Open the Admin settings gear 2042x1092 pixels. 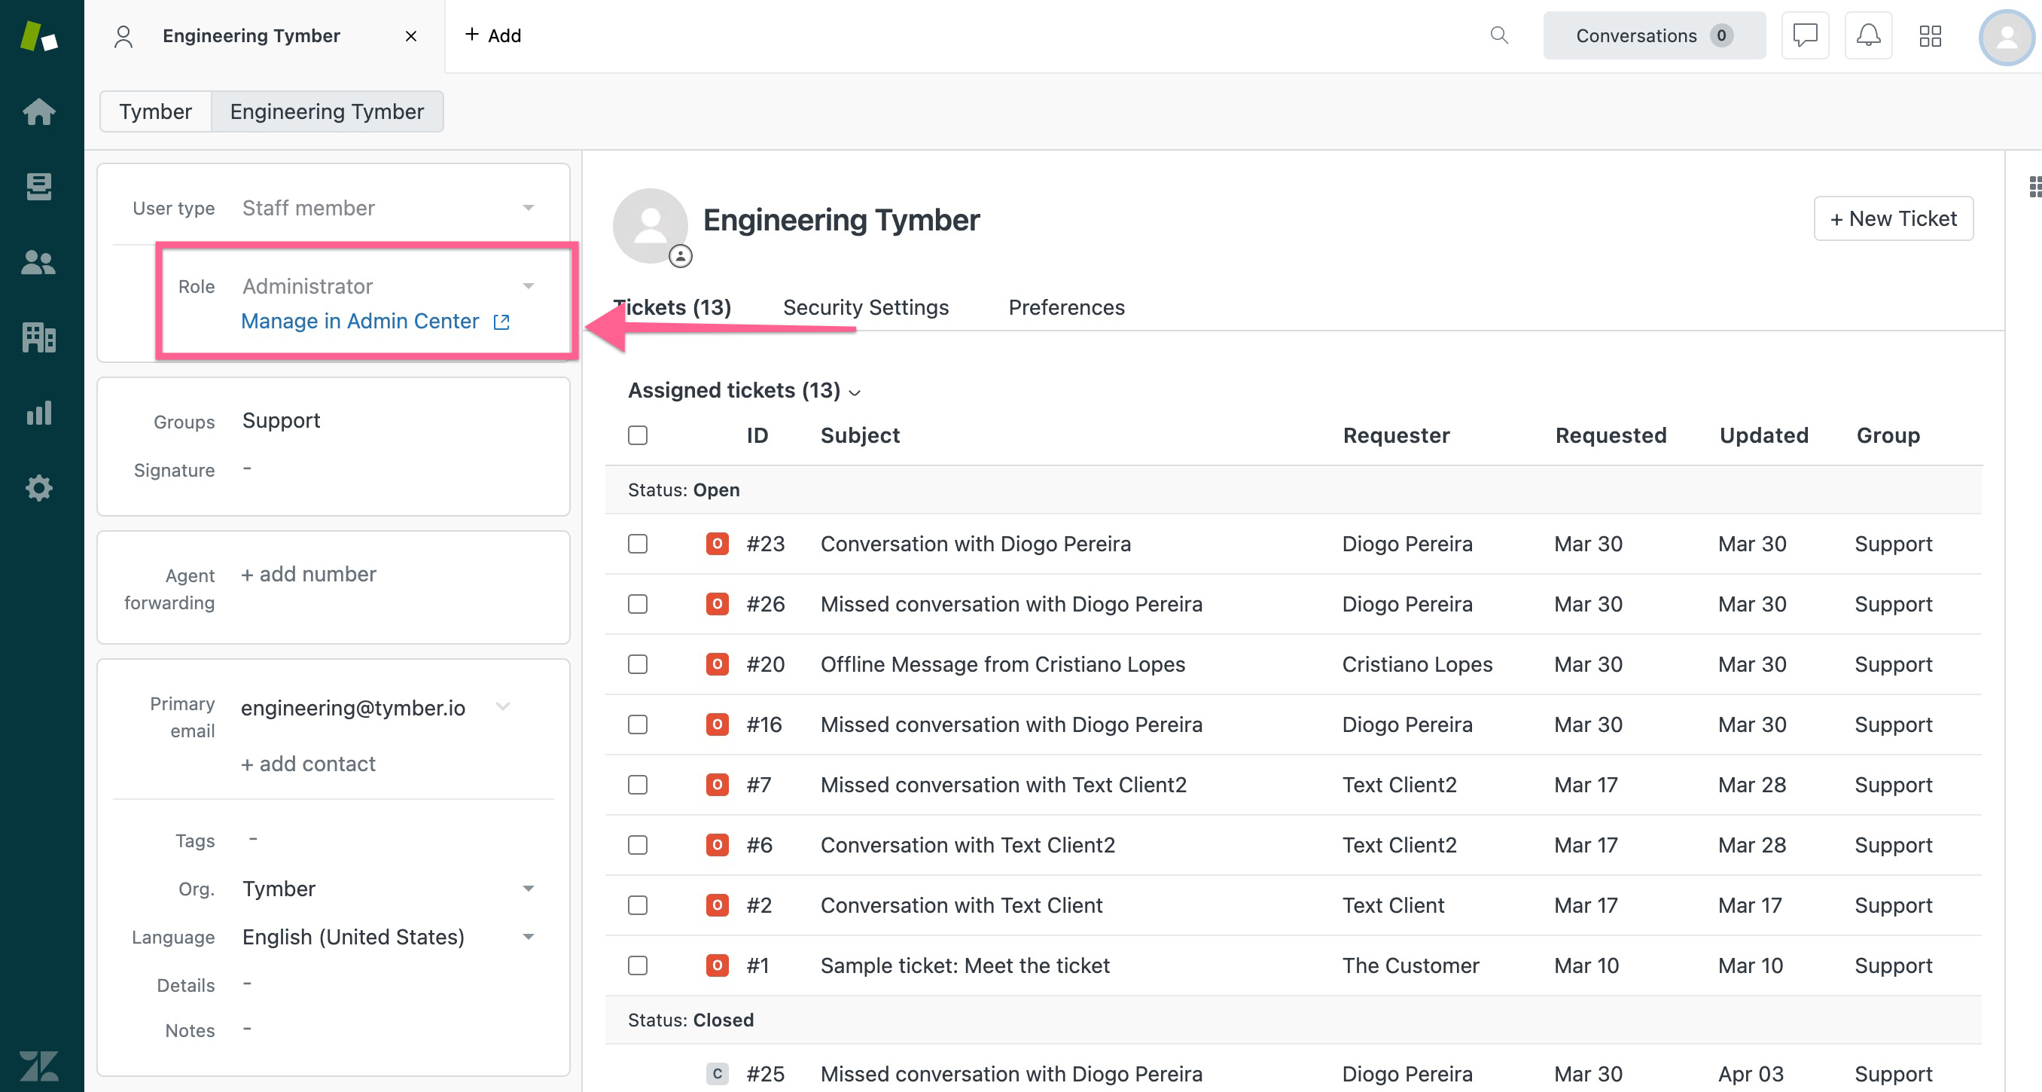point(39,488)
